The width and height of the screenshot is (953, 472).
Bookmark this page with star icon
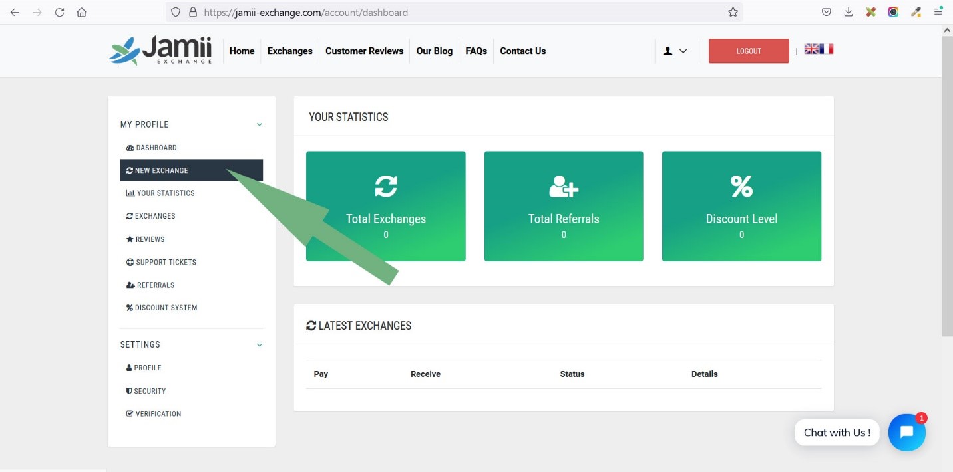click(733, 12)
